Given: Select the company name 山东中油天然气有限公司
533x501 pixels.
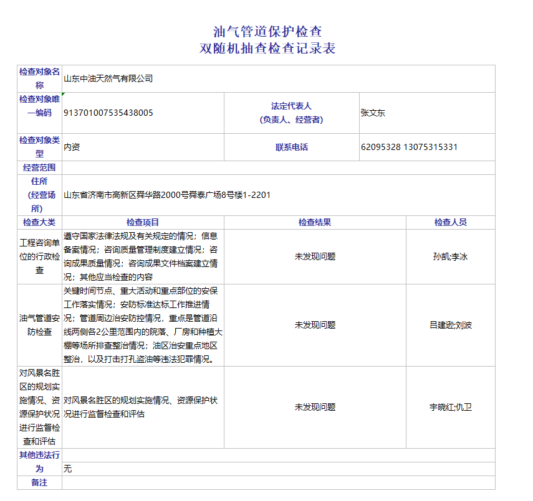Looking at the screenshot, I should pyautogui.click(x=108, y=78).
